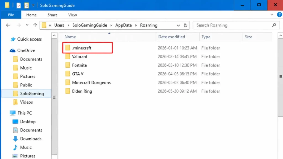Viewport: 283px width, 159px height.
Task: Select the Fortnite folder icon
Action: pyautogui.click(x=68, y=65)
